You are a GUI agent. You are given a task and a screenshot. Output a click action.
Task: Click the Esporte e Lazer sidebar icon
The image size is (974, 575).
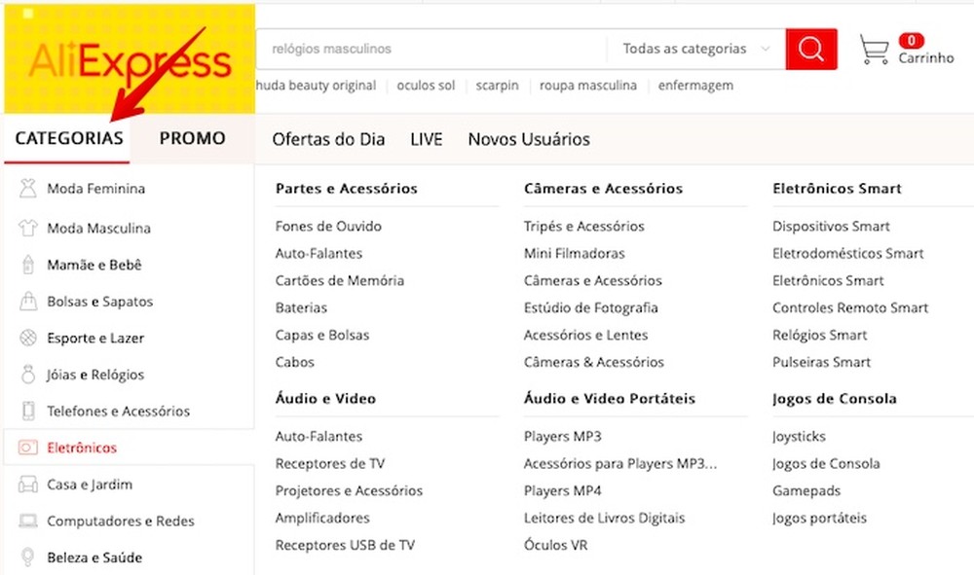tap(24, 338)
